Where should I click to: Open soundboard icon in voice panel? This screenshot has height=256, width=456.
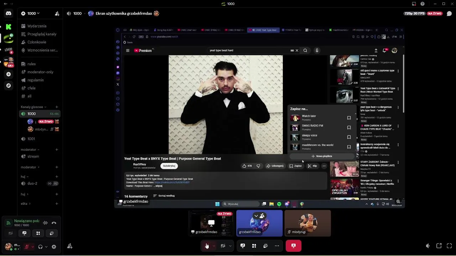click(x=52, y=233)
